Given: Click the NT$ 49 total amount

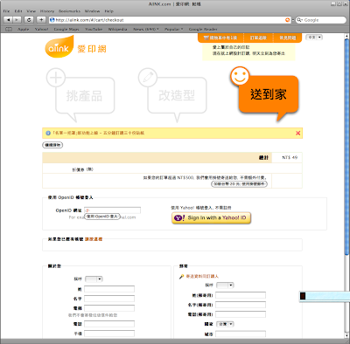Looking at the screenshot, I should coord(290,157).
